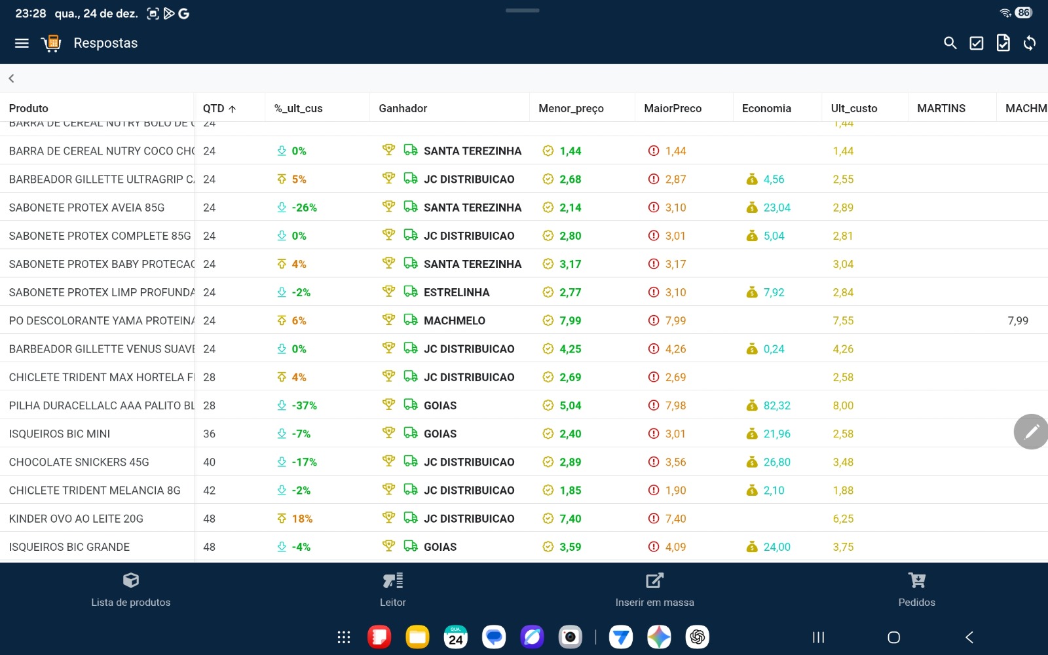This screenshot has height=655, width=1048.
Task: Tap alert icon beside 3,56 price
Action: pyautogui.click(x=653, y=462)
